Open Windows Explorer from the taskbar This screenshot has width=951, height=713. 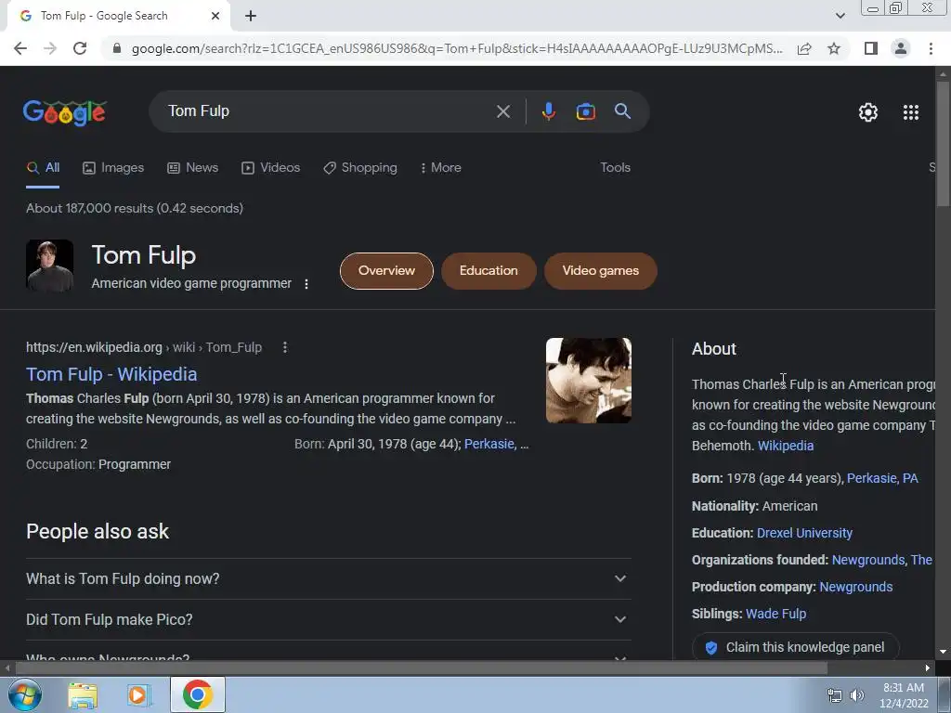[x=83, y=695]
